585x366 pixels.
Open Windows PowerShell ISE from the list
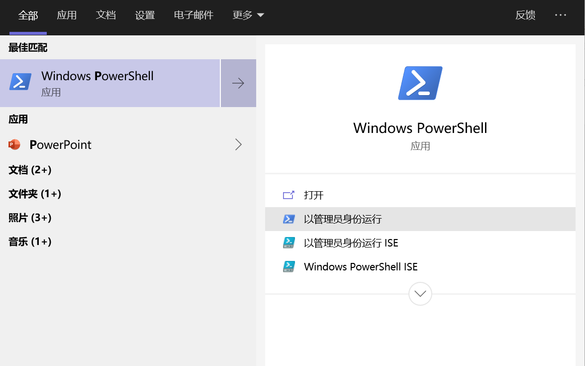(x=361, y=266)
